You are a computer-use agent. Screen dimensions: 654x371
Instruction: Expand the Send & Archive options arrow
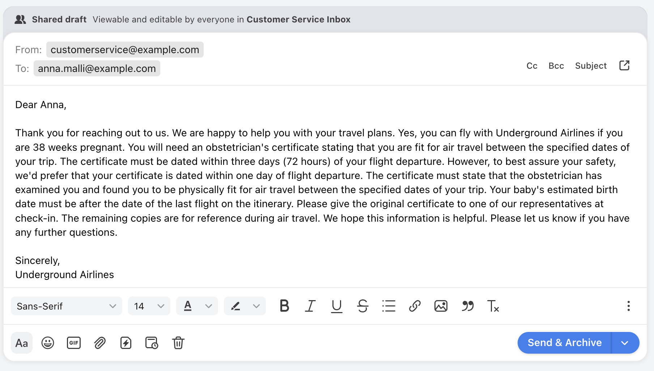[625, 343]
